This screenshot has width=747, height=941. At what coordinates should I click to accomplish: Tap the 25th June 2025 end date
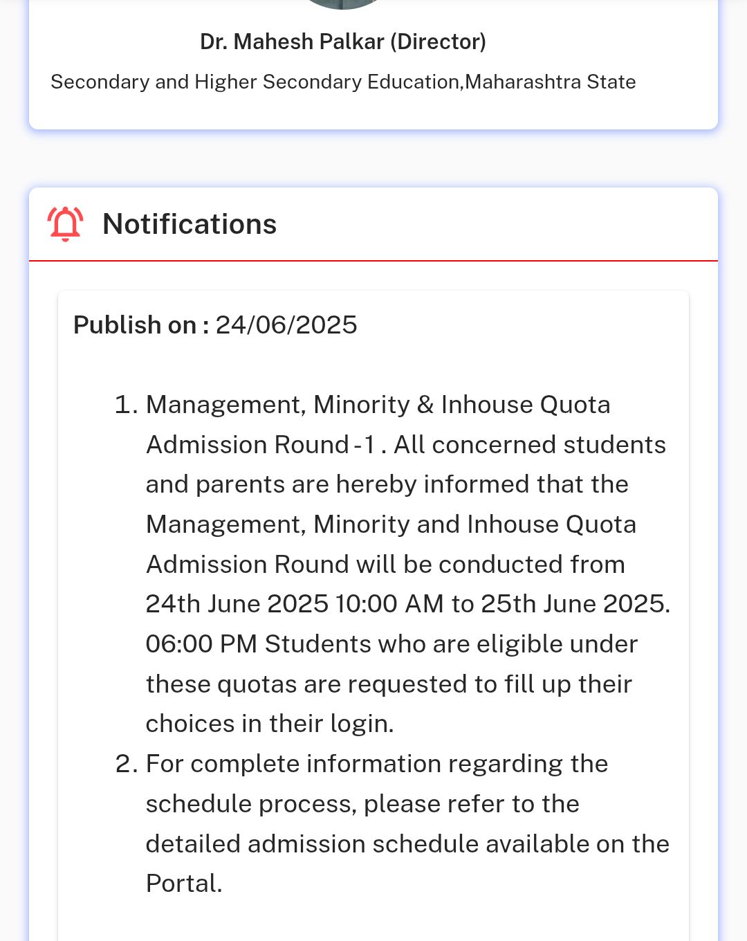tap(573, 604)
